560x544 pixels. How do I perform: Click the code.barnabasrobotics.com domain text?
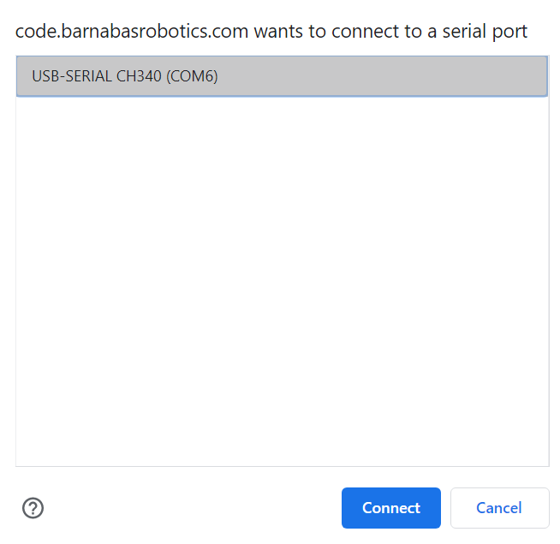click(x=132, y=32)
